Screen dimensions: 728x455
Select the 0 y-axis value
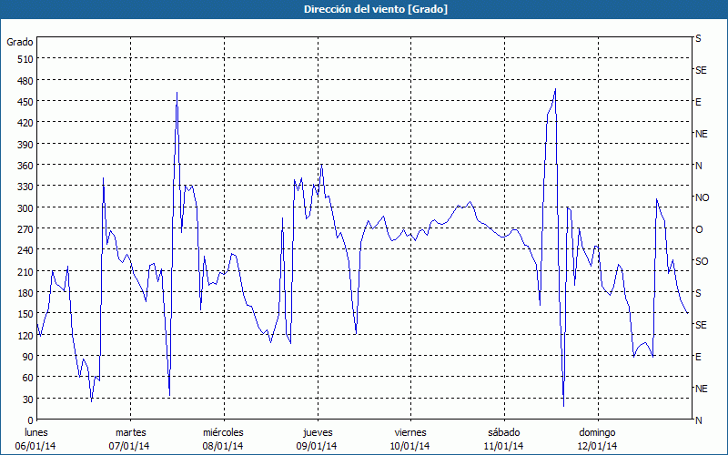click(x=31, y=420)
